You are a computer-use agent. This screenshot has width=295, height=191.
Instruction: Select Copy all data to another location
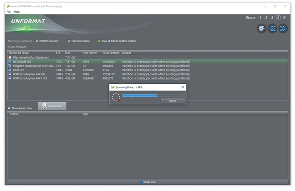click(x=117, y=41)
